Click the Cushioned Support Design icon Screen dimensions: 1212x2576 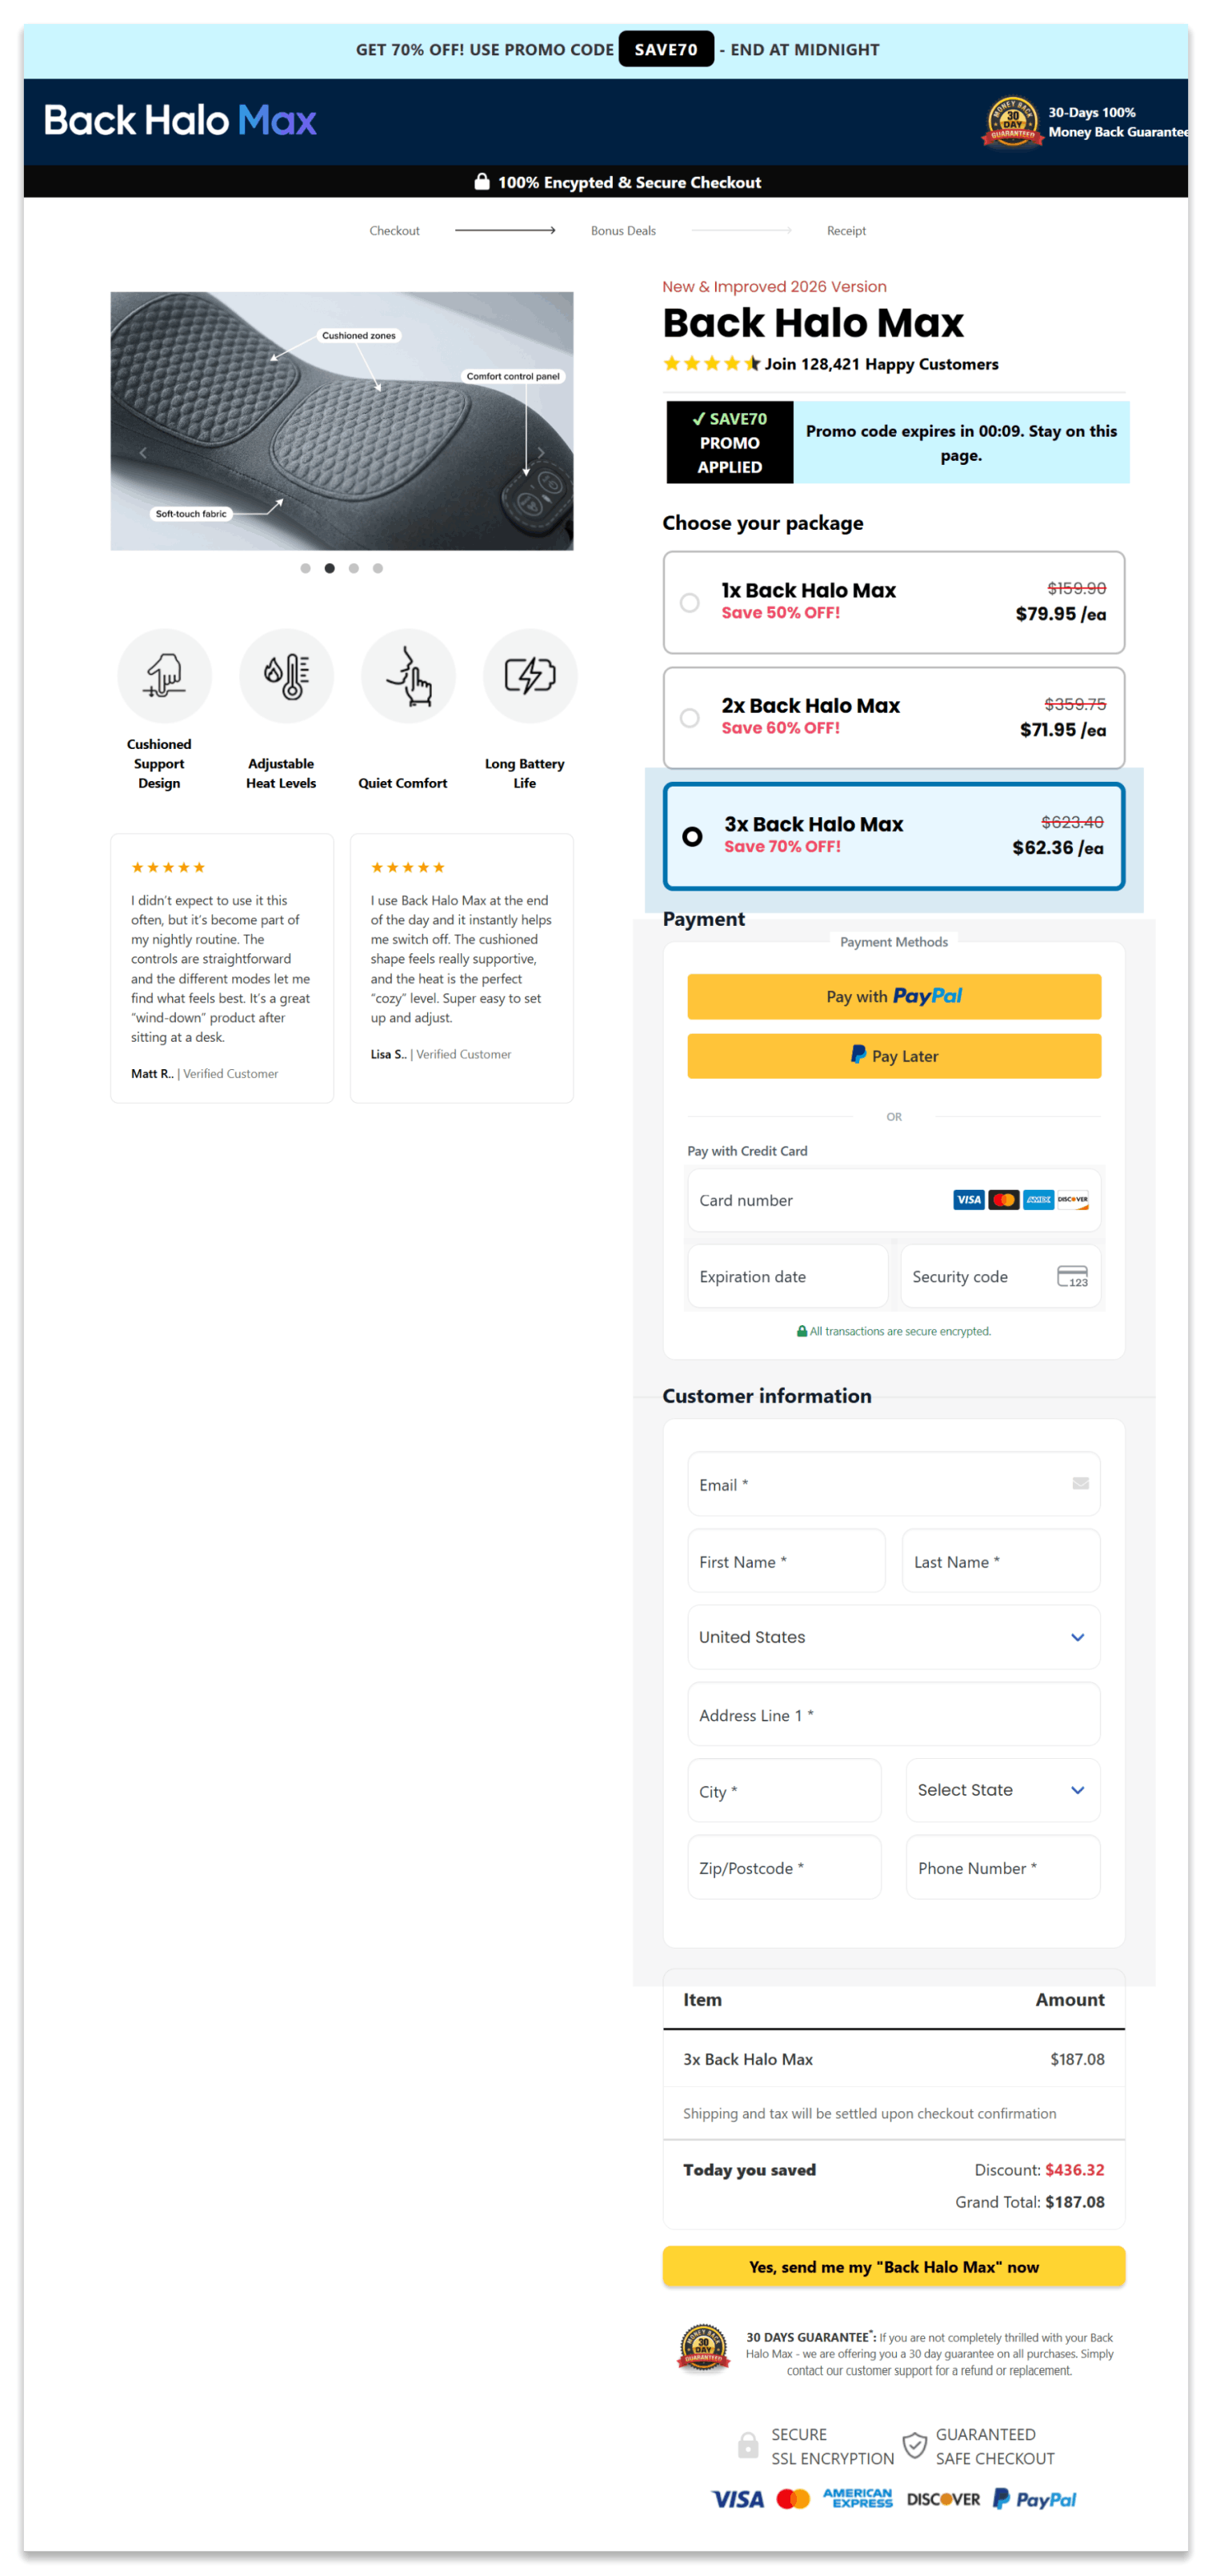click(x=164, y=676)
